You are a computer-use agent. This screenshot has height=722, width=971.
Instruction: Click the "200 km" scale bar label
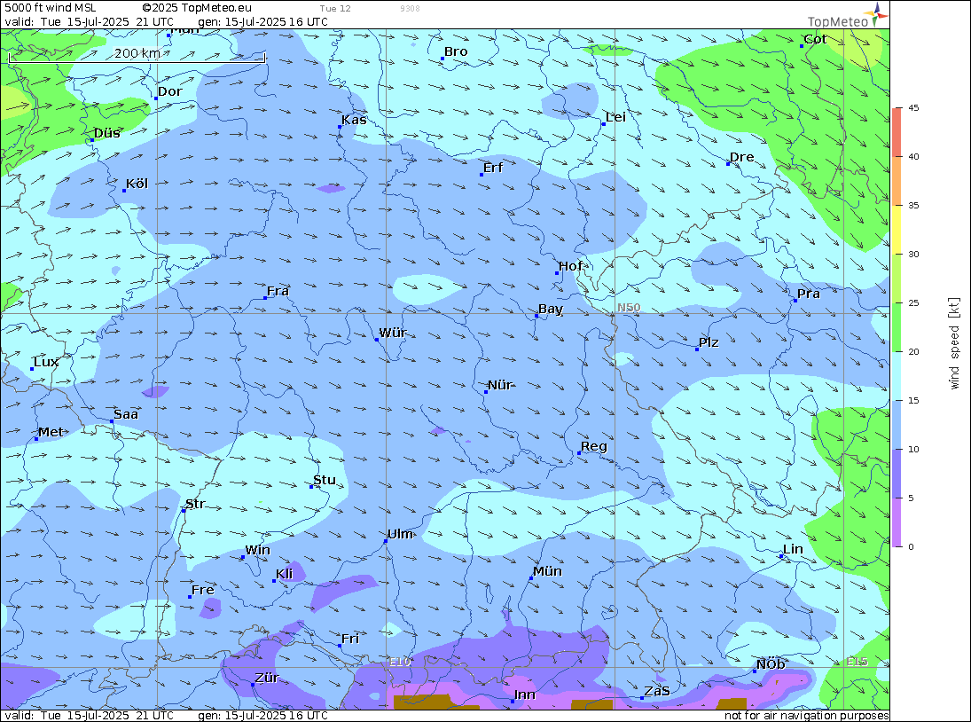point(137,53)
